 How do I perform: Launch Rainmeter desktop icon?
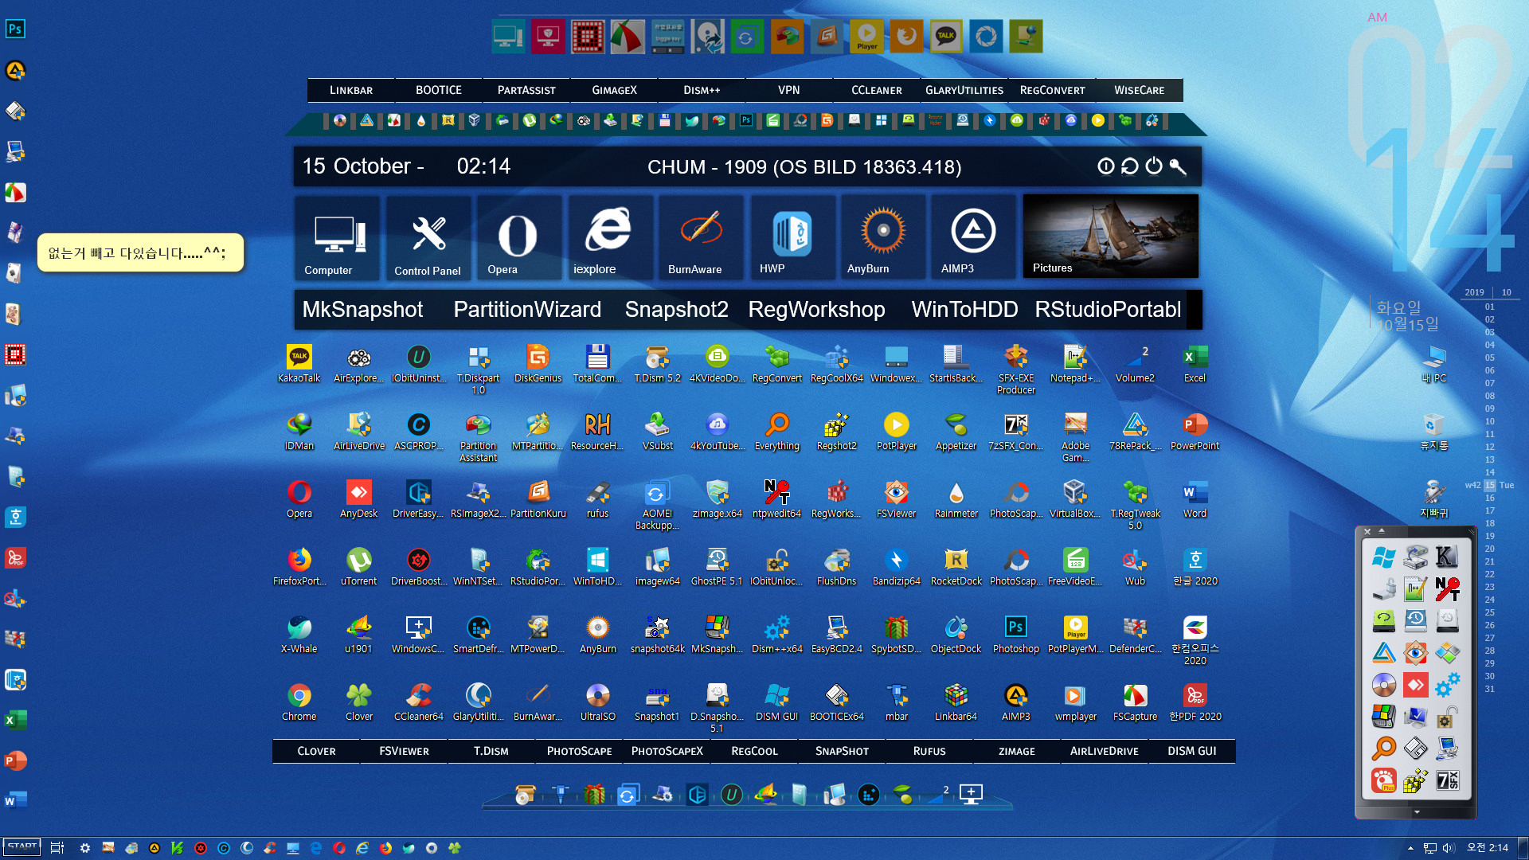(x=956, y=499)
